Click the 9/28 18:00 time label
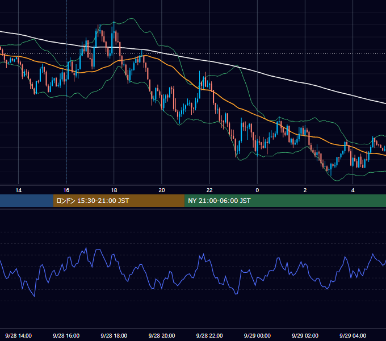Screen dimensions: 386x341 114,335
